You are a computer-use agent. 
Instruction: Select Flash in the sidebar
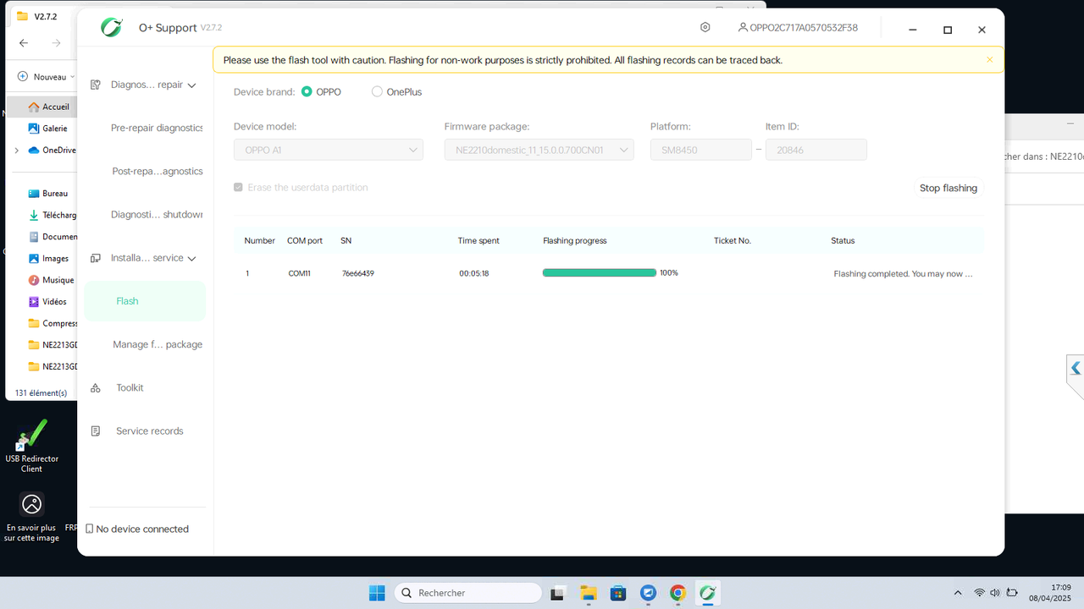pyautogui.click(x=145, y=301)
